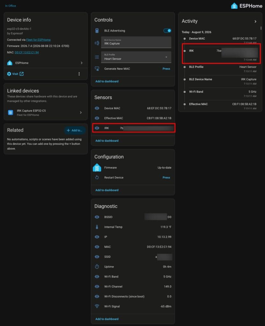
Task: Click Add to dashboard under Sensors
Action: point(107,141)
